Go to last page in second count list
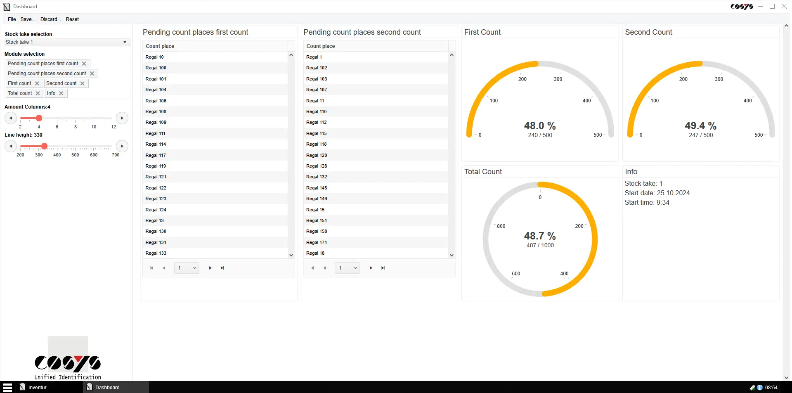The height and width of the screenshot is (393, 792). (383, 268)
